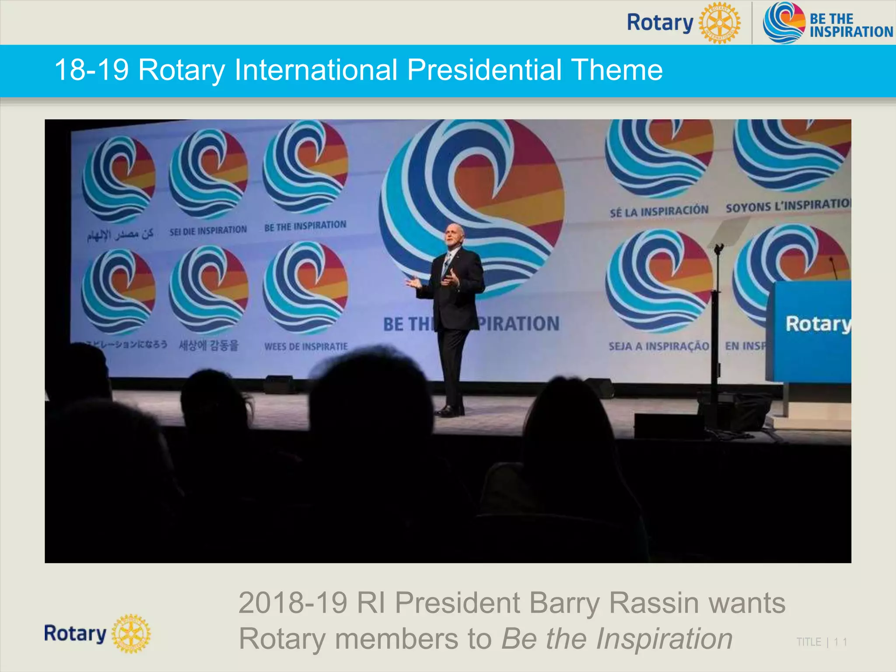The image size is (896, 672).
Task: Click the italic text 'Be the Inspiration'
Action: [617, 639]
